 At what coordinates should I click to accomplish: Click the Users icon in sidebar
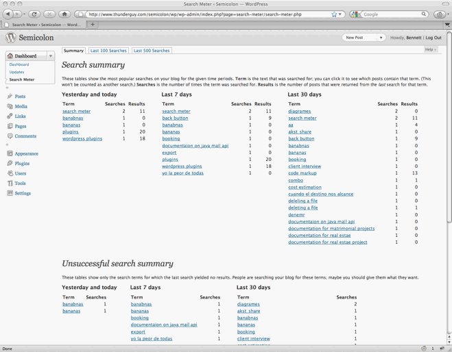click(x=10, y=173)
